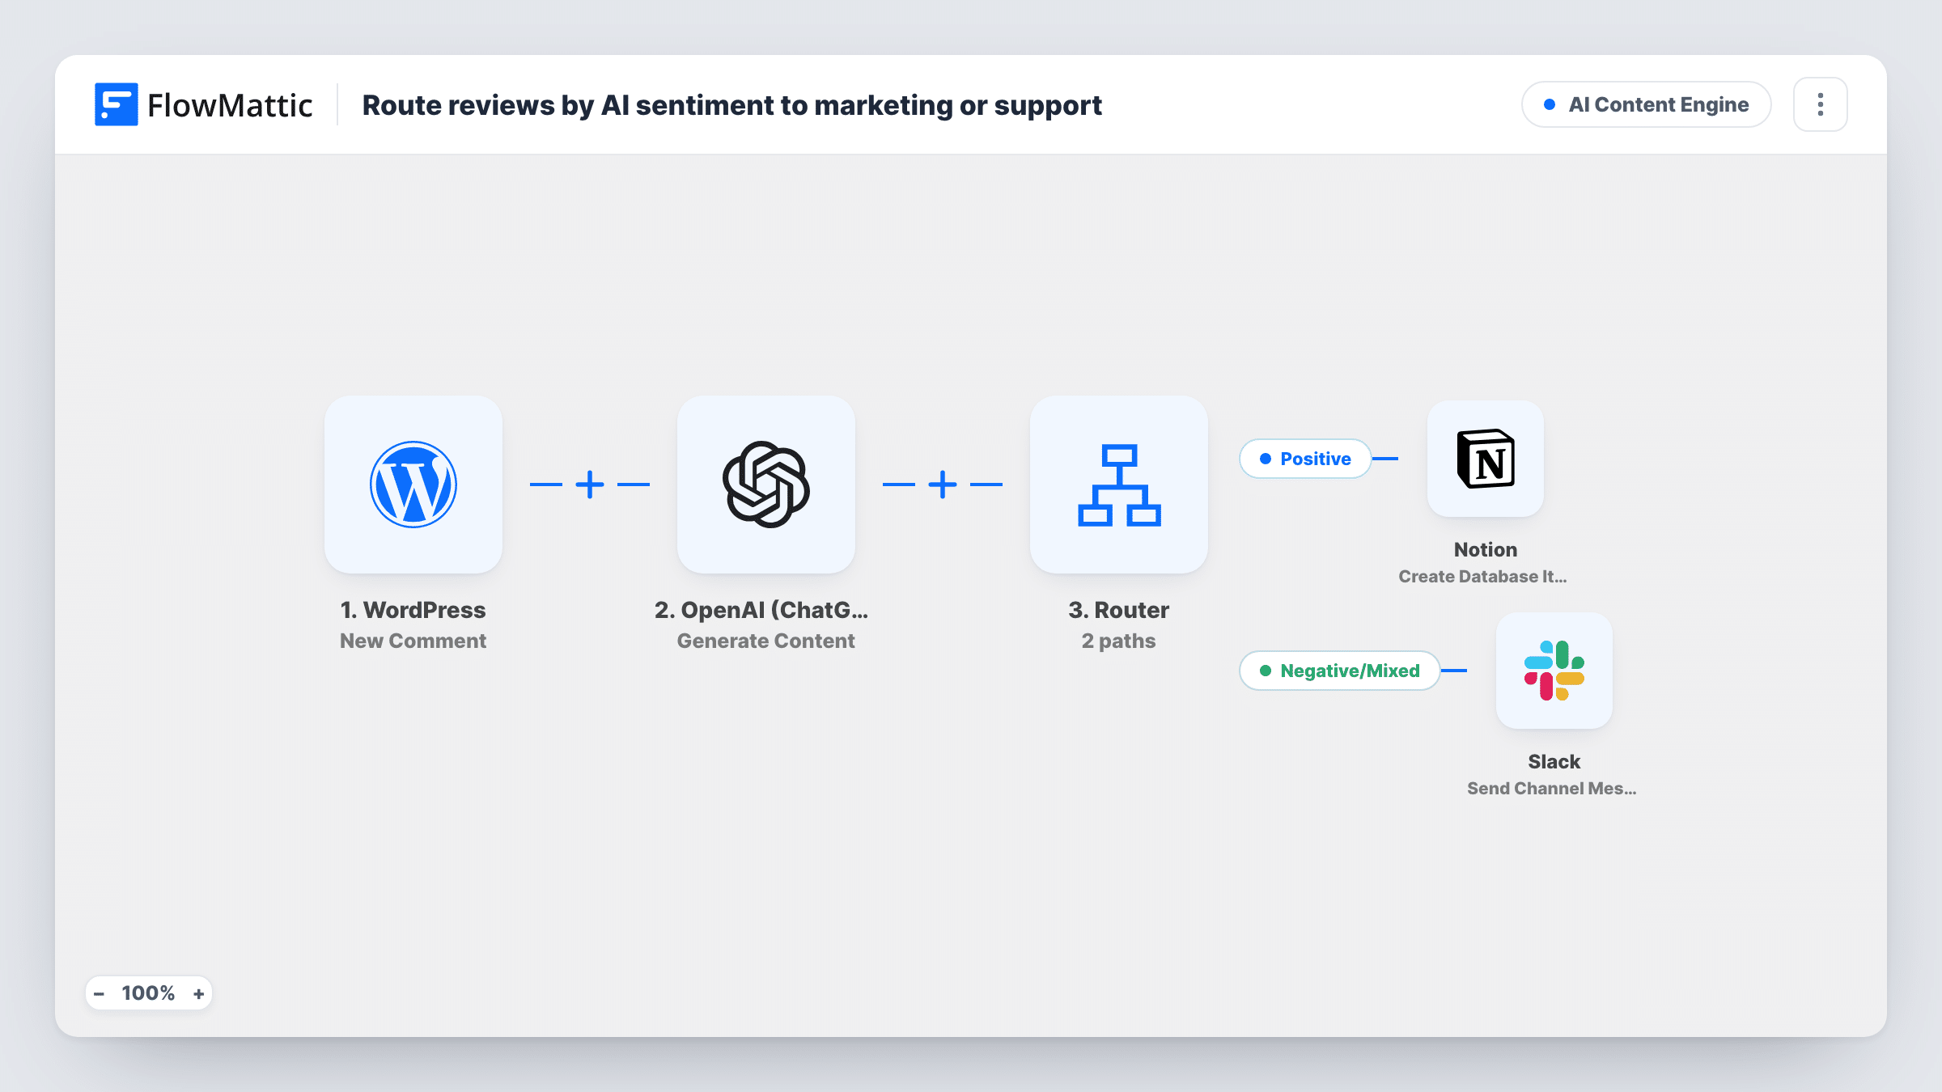Click the 100% zoom level value
The width and height of the screenshot is (1942, 1092).
[148, 993]
